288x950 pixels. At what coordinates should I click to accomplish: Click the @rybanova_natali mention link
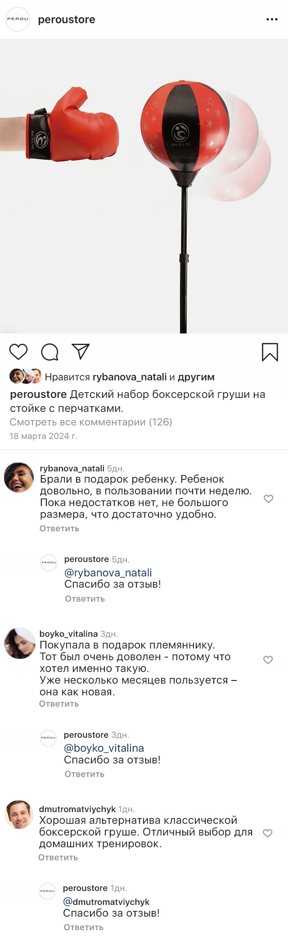point(108,572)
